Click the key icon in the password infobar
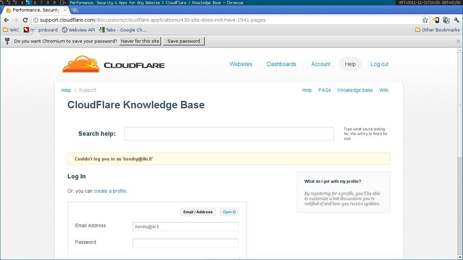Image resolution: width=463 pixels, height=260 pixels. [7, 41]
